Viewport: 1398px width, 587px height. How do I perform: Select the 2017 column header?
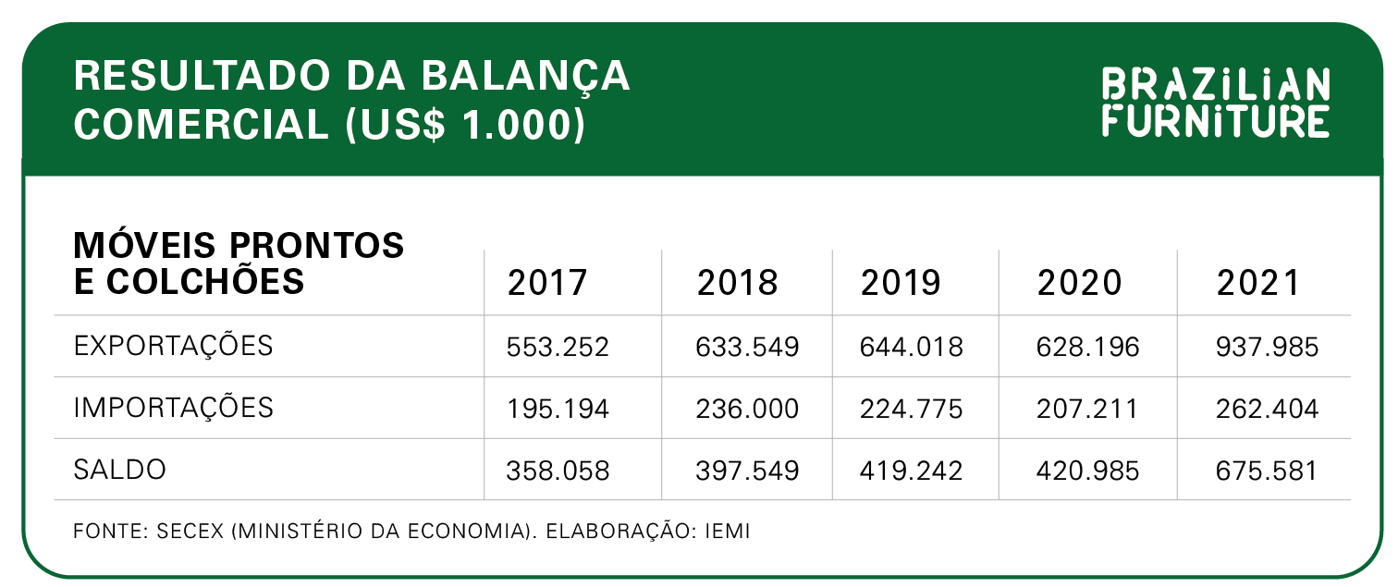tap(547, 283)
